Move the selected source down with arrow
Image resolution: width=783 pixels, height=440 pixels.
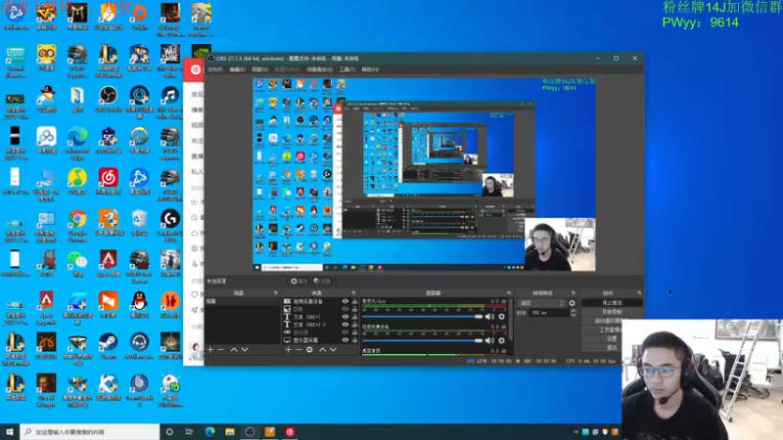(334, 349)
